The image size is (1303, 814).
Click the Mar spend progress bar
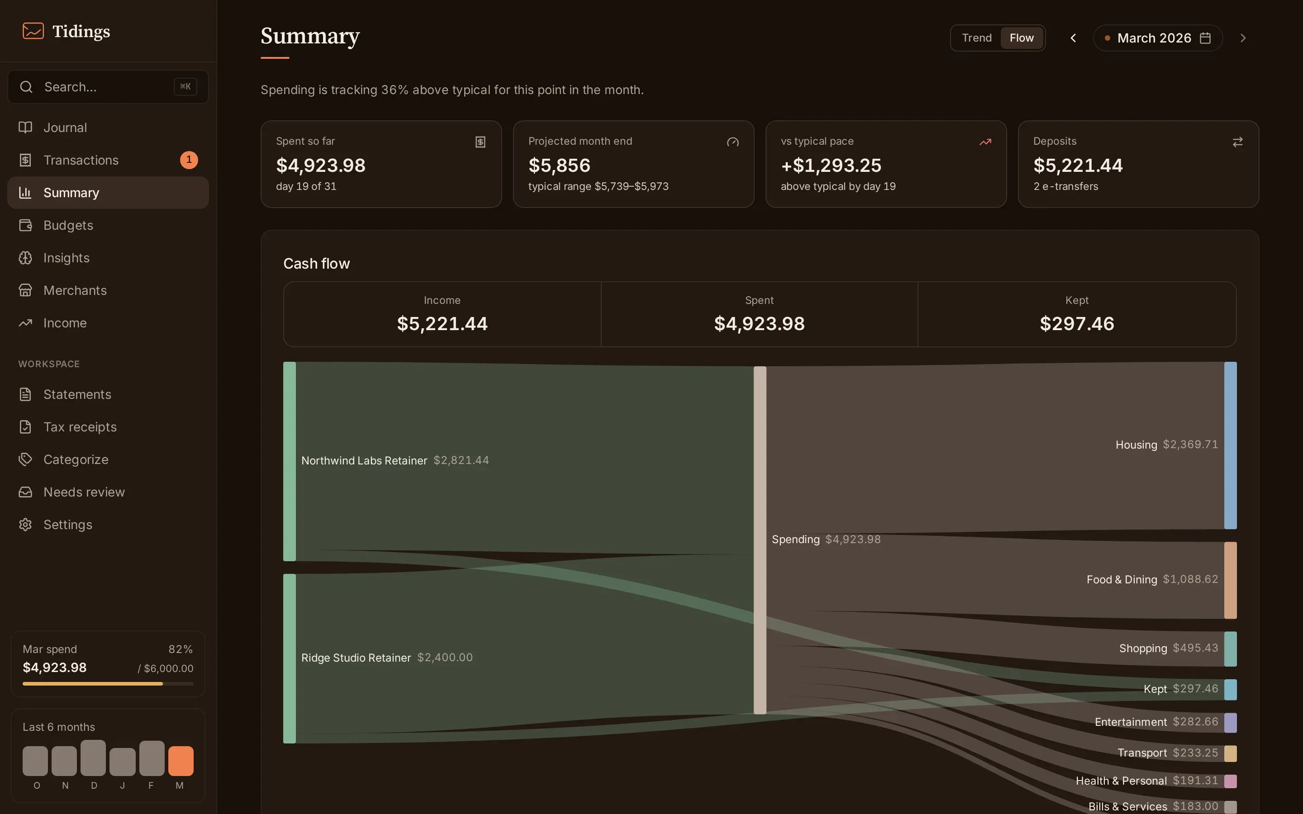click(108, 684)
